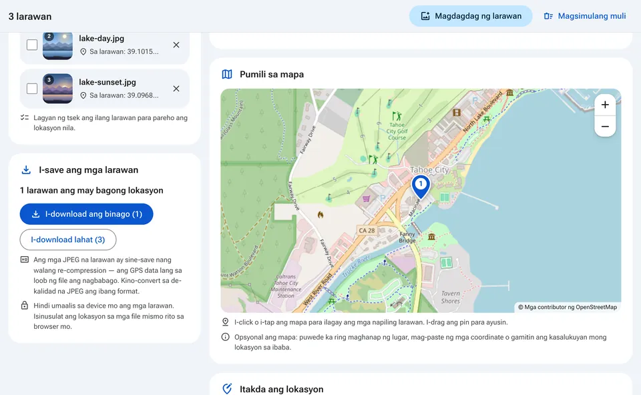
Task: Tick the checkbox for lake-sunset.jpg
Action: tap(32, 88)
